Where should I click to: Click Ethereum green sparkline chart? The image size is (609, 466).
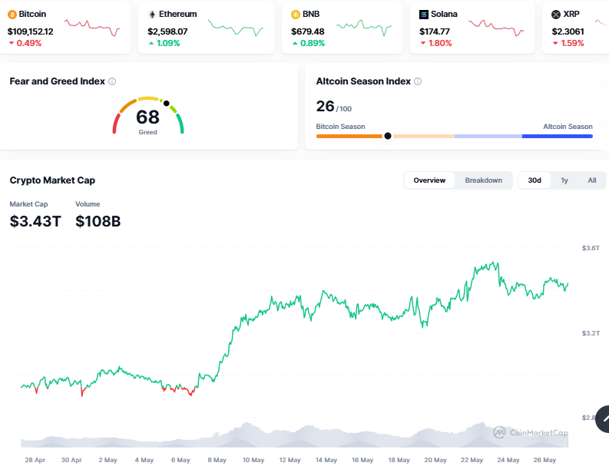click(236, 27)
